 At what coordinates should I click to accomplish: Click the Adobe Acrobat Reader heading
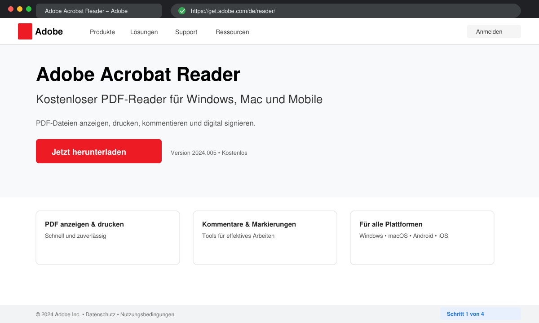point(138,74)
